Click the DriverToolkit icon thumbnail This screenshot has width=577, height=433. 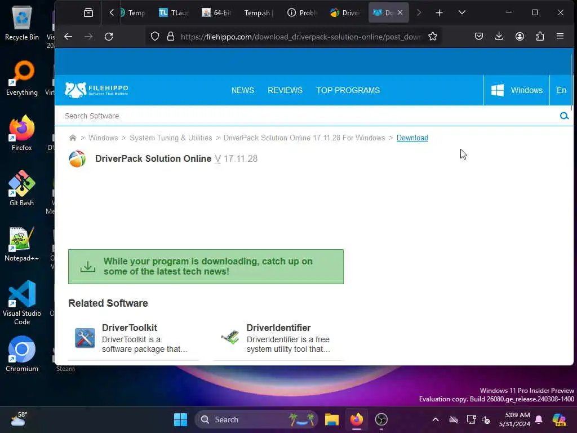point(85,338)
